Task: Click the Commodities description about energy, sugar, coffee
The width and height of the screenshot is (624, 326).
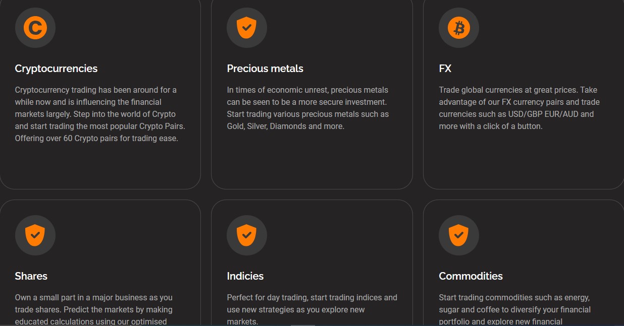Action: (515, 309)
